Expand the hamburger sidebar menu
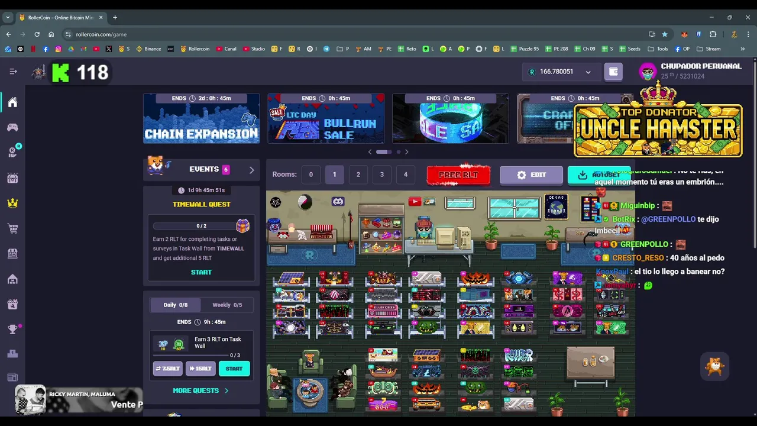The image size is (757, 426). pos(13,71)
